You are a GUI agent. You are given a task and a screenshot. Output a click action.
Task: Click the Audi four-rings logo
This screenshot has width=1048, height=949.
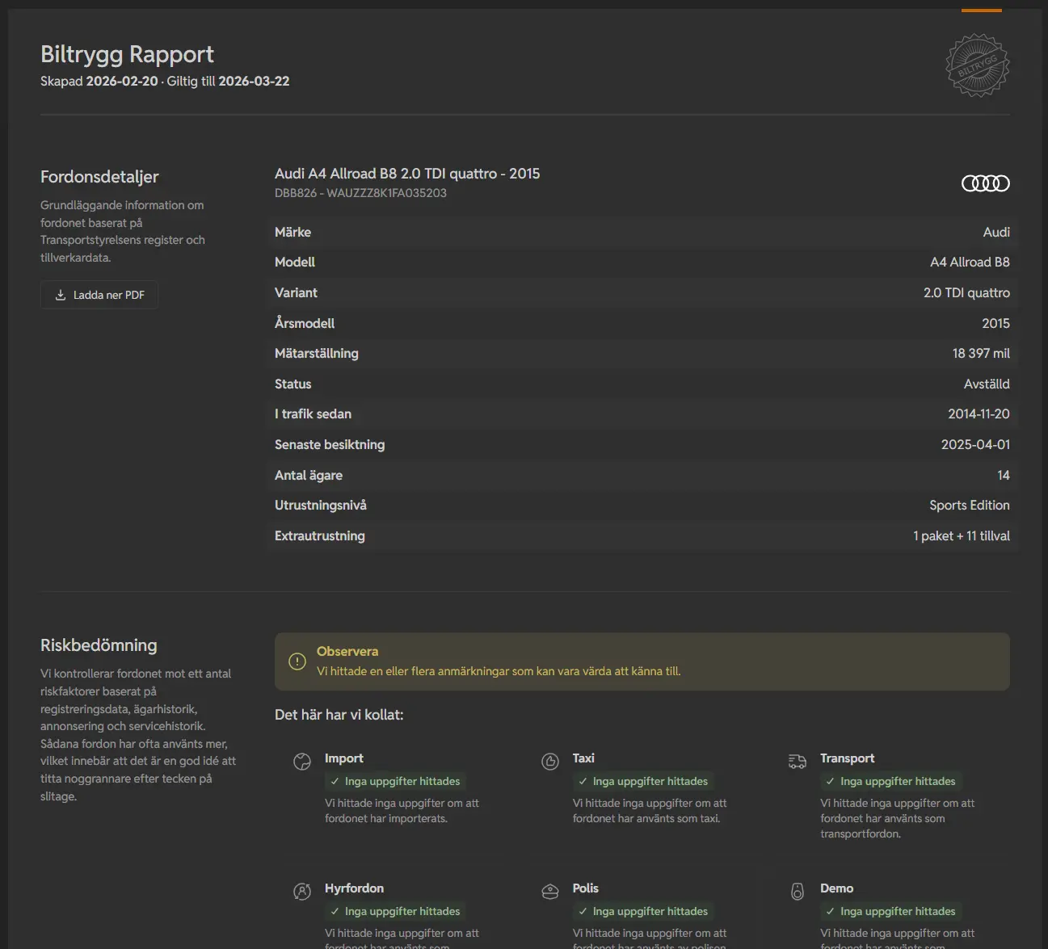pyautogui.click(x=986, y=183)
